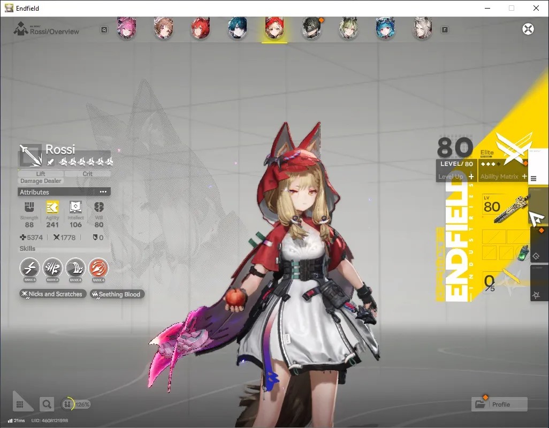Open the third skill icon with wave

(75, 268)
